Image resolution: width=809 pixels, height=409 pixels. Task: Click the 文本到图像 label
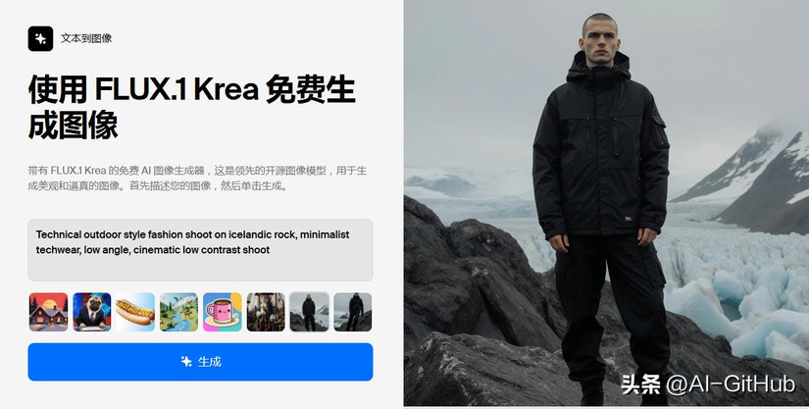(x=86, y=38)
